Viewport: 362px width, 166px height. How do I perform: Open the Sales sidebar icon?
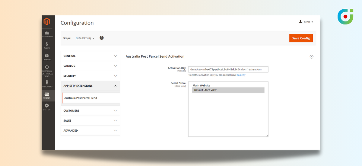coord(47,46)
